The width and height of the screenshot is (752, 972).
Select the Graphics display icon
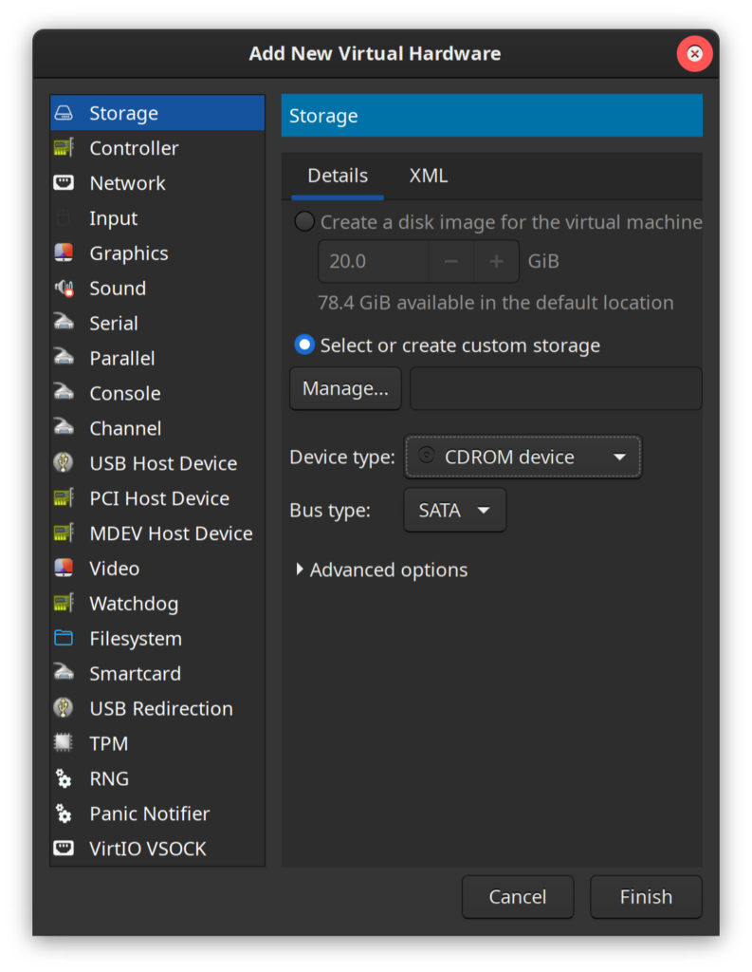(64, 253)
